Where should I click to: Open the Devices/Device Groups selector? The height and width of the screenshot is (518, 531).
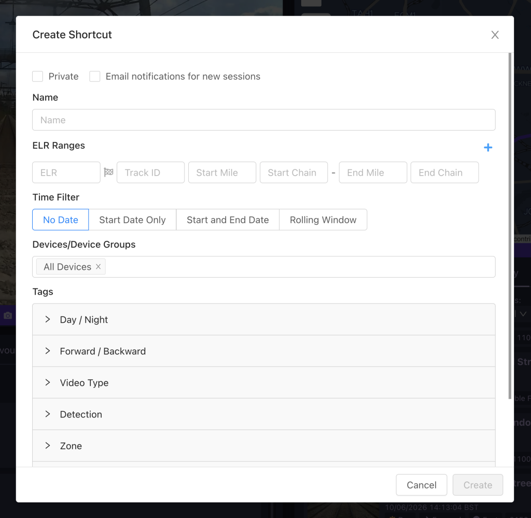coord(264,267)
